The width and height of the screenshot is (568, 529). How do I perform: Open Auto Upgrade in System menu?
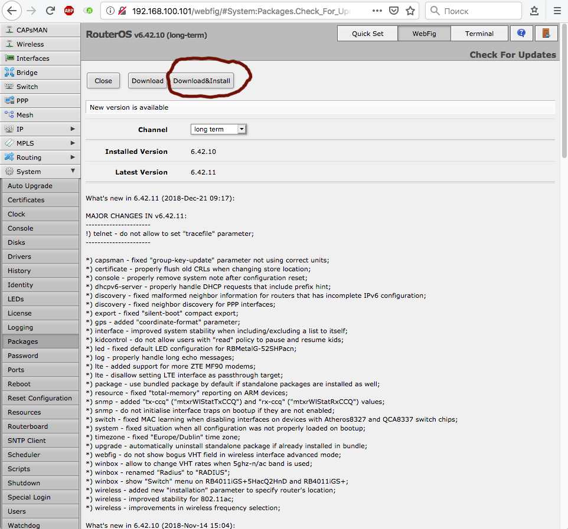pyautogui.click(x=40, y=186)
